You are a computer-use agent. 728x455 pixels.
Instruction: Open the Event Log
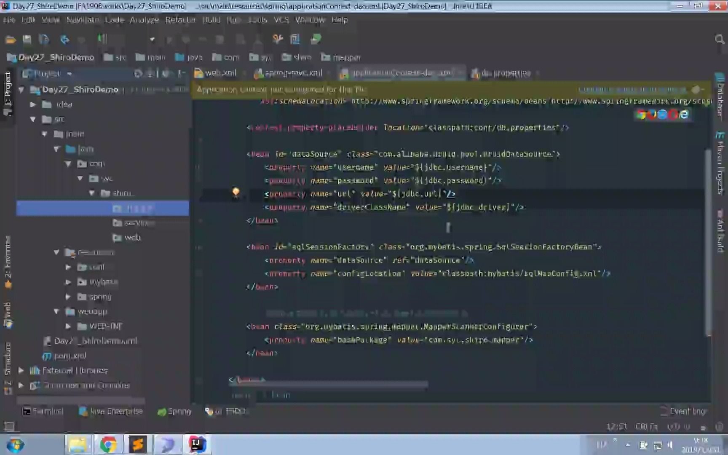(x=683, y=411)
